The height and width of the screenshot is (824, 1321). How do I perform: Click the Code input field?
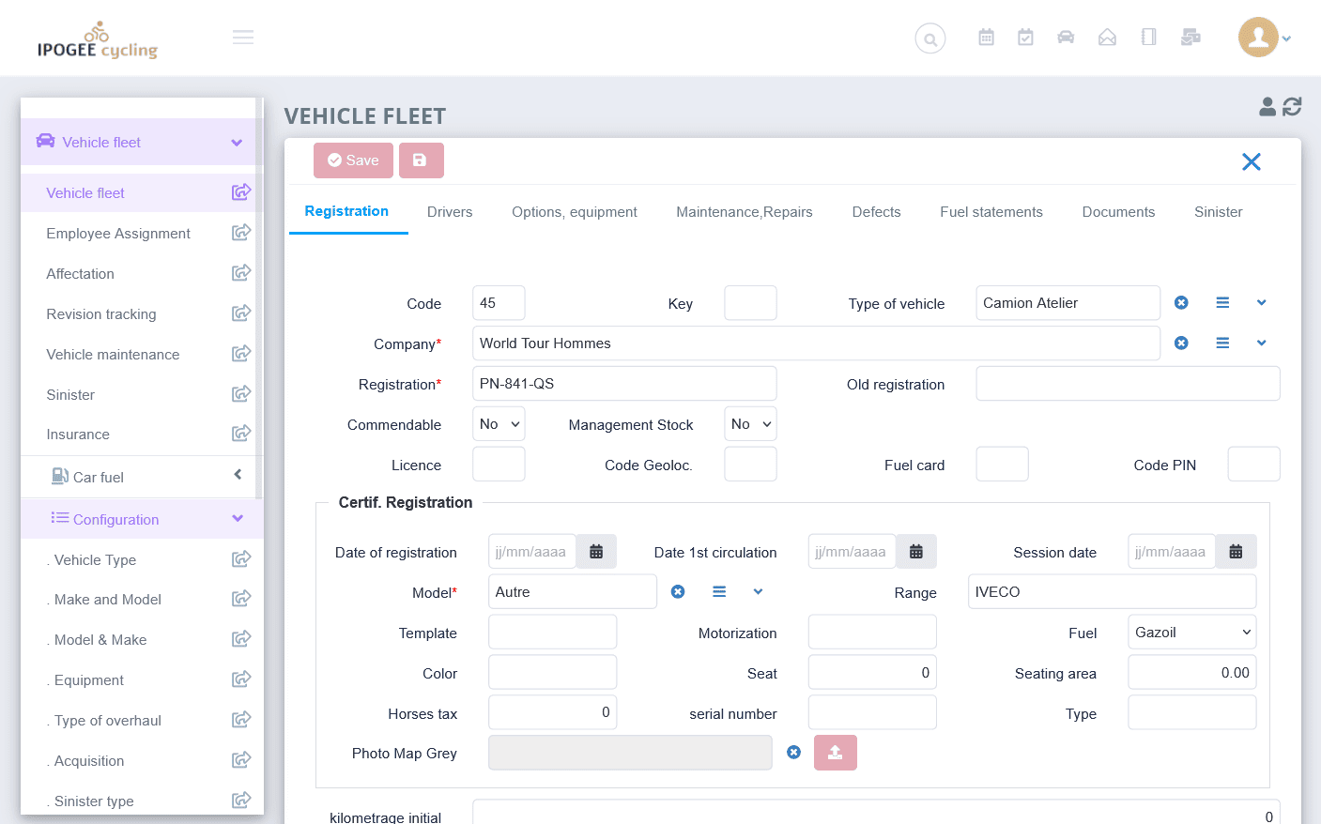click(x=499, y=303)
